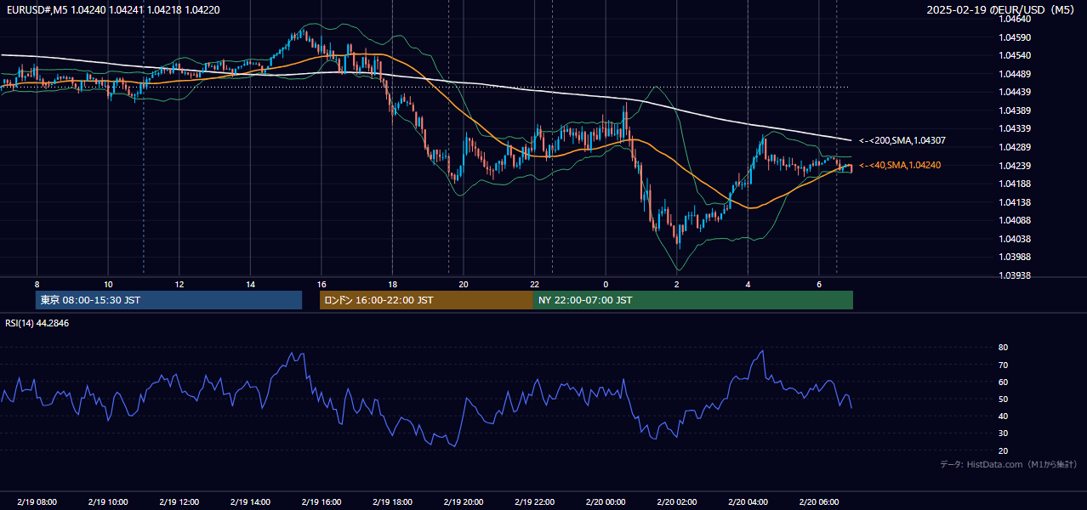The width and height of the screenshot is (1087, 510).
Task: Click hour tick 18 under the price chart
Action: (392, 284)
